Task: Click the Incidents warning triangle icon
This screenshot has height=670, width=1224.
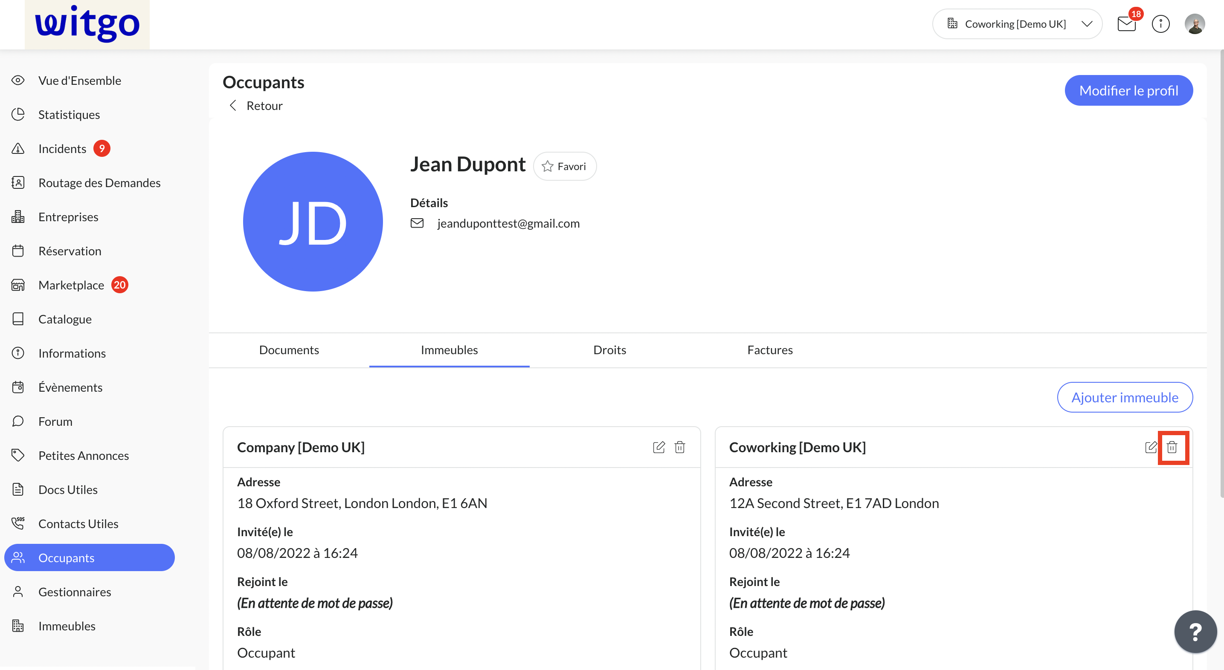Action: [x=18, y=149]
